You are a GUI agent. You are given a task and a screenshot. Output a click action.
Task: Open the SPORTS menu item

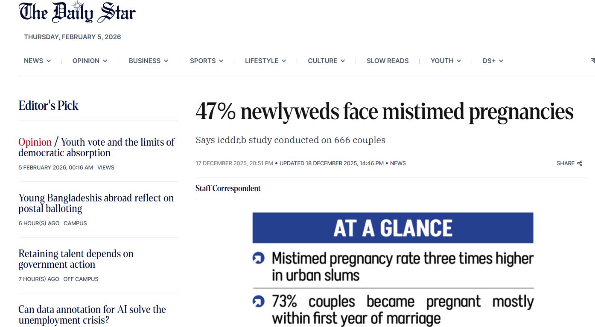click(203, 61)
